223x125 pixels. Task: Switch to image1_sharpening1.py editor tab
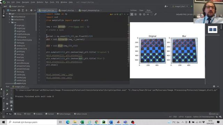(x=90, y=10)
